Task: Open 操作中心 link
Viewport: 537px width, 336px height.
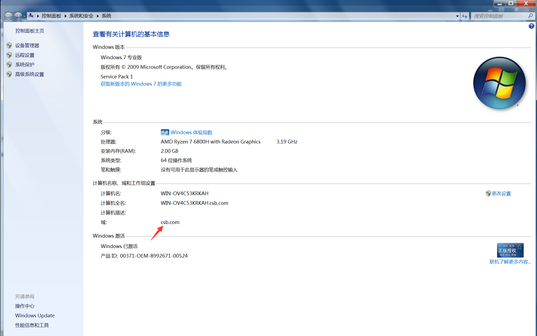Action: pos(25,306)
